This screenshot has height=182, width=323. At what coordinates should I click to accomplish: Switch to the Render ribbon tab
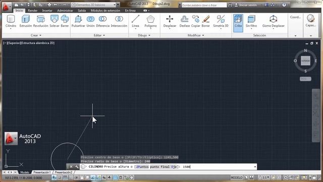tap(32, 10)
